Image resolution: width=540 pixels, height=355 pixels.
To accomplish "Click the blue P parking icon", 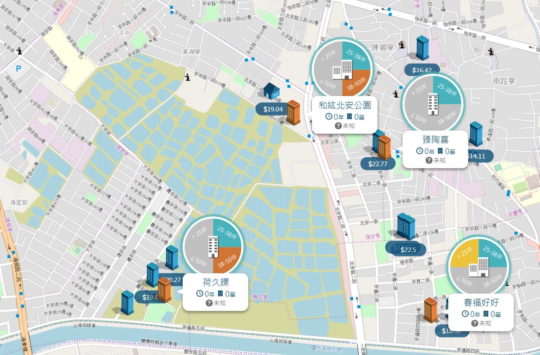I will point(18,69).
